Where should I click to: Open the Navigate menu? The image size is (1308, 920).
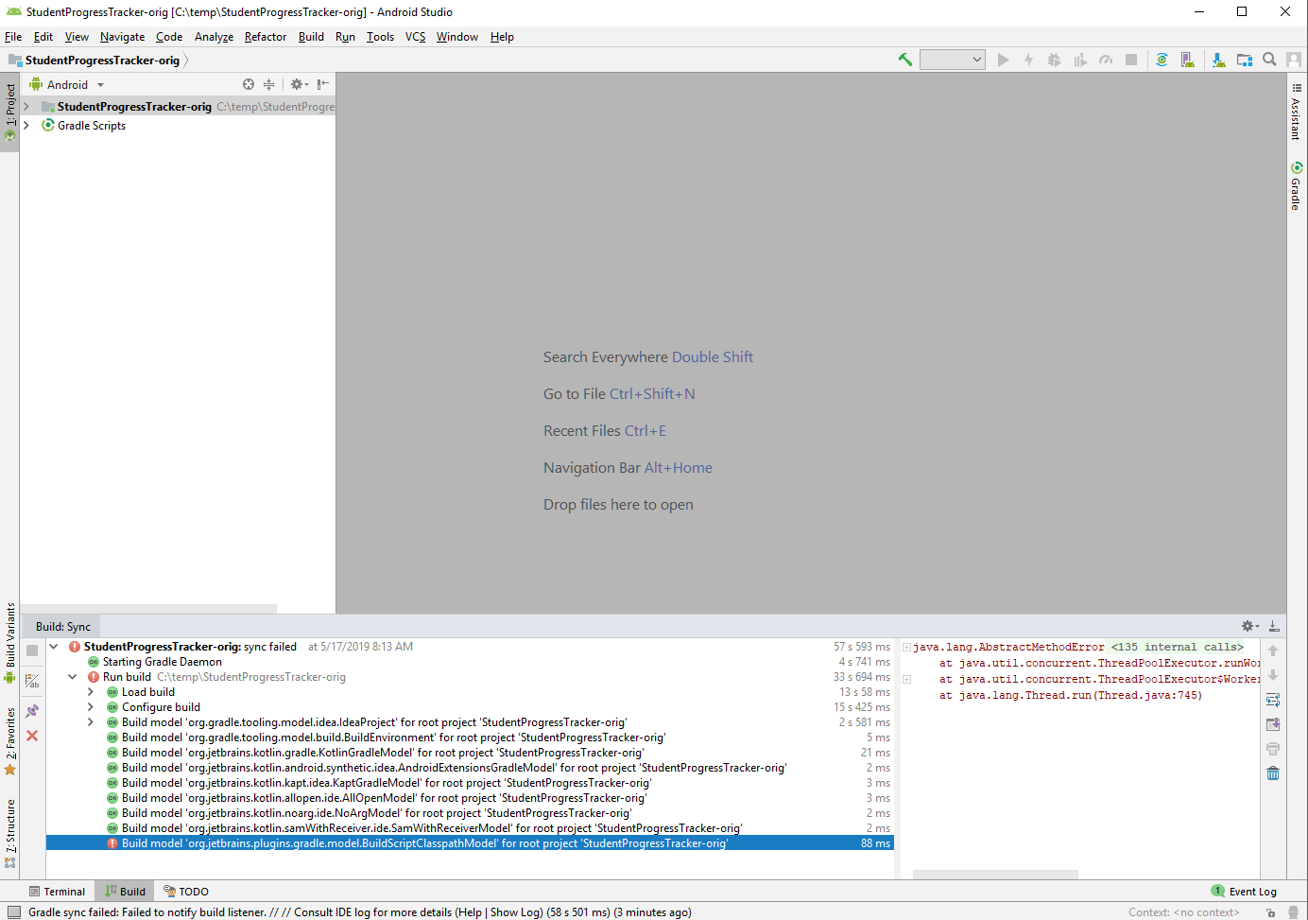pyautogui.click(x=123, y=37)
